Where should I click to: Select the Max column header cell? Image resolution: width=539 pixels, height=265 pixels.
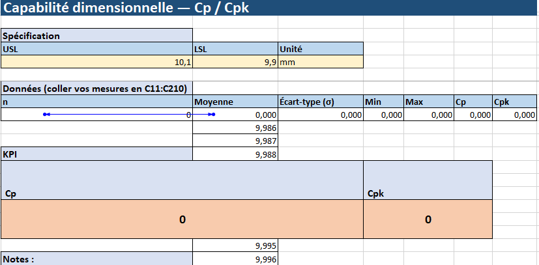(428, 102)
